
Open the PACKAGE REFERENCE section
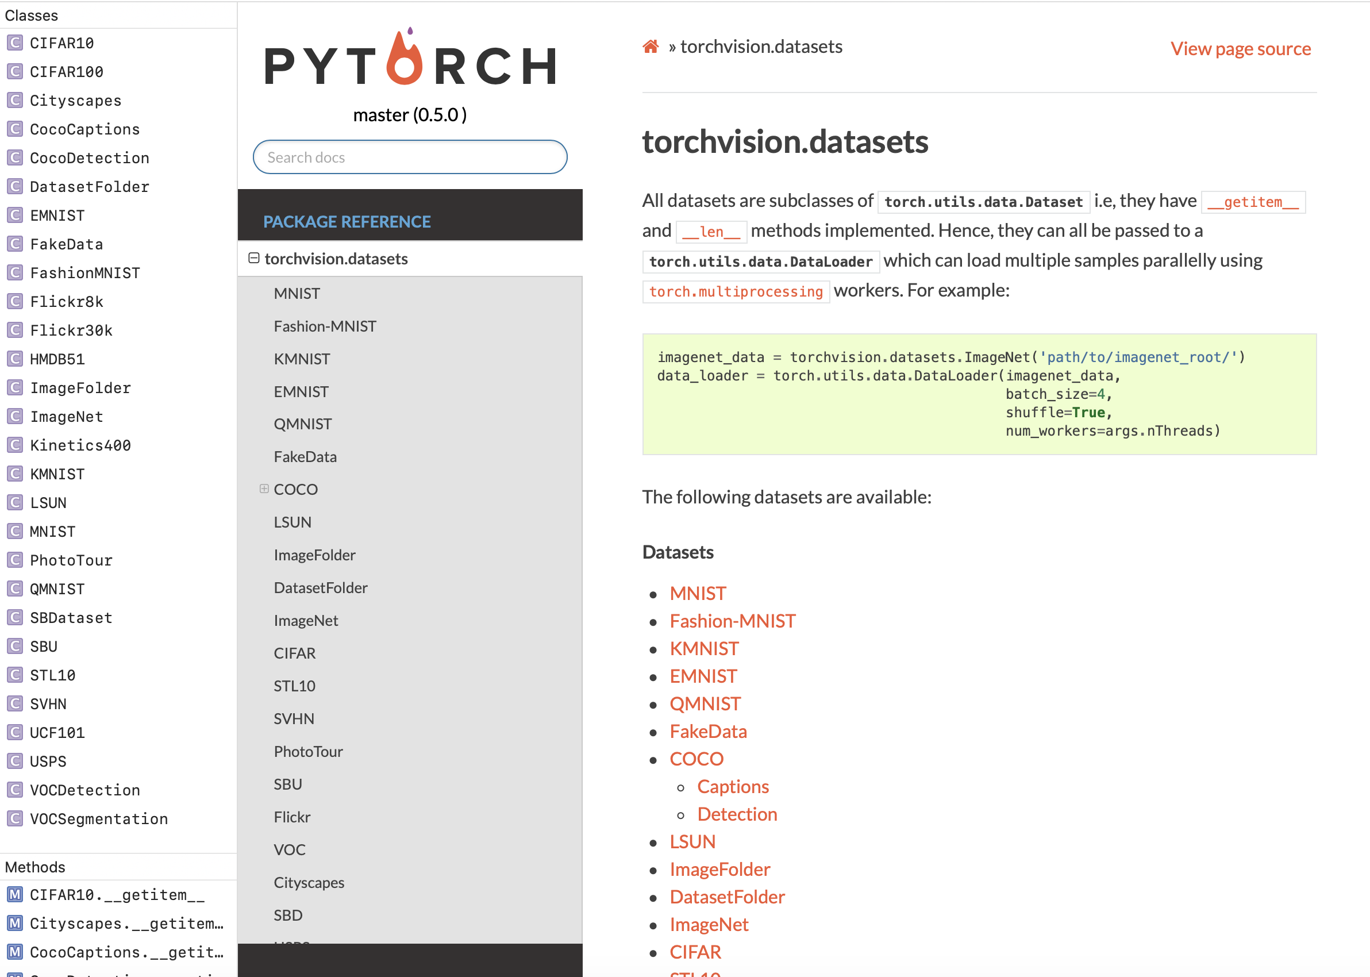click(x=347, y=221)
